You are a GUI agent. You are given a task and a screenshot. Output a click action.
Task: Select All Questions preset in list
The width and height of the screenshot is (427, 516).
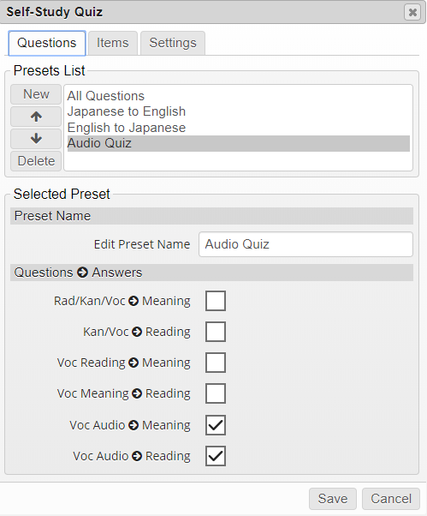click(238, 96)
